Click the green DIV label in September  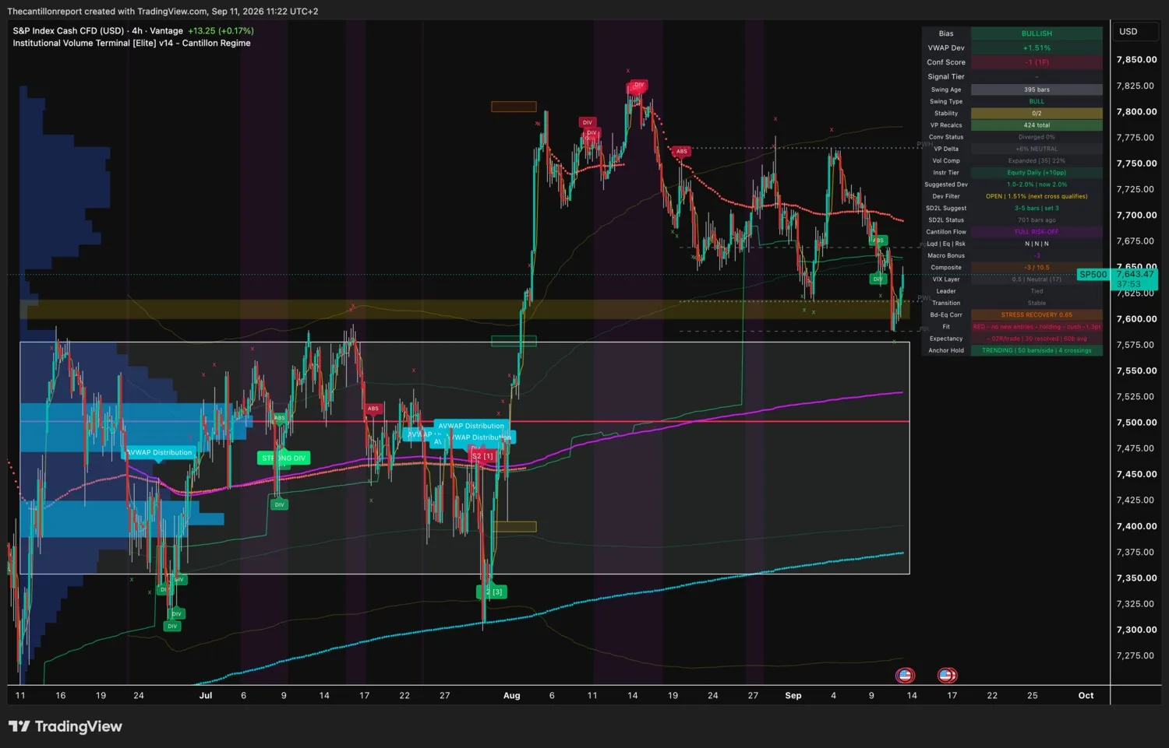(x=878, y=279)
